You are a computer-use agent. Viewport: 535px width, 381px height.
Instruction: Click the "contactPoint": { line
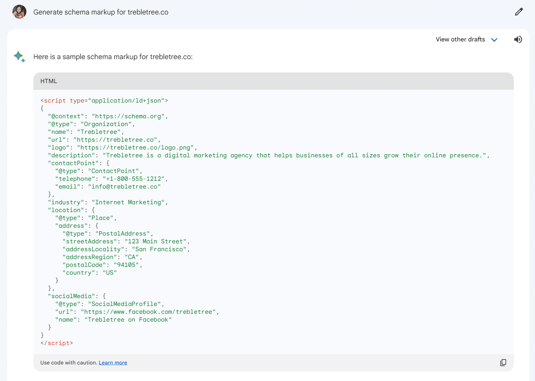79,163
